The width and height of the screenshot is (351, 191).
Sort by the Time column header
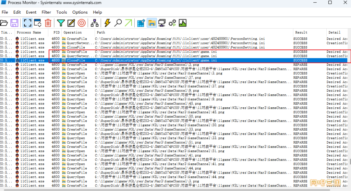pyautogui.click(x=8, y=32)
